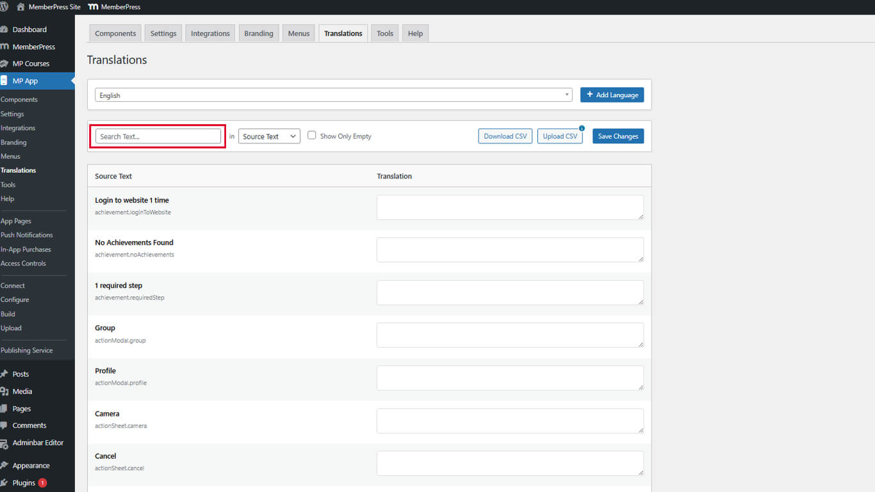Click the Add Language button
The width and height of the screenshot is (875, 492).
(x=612, y=94)
